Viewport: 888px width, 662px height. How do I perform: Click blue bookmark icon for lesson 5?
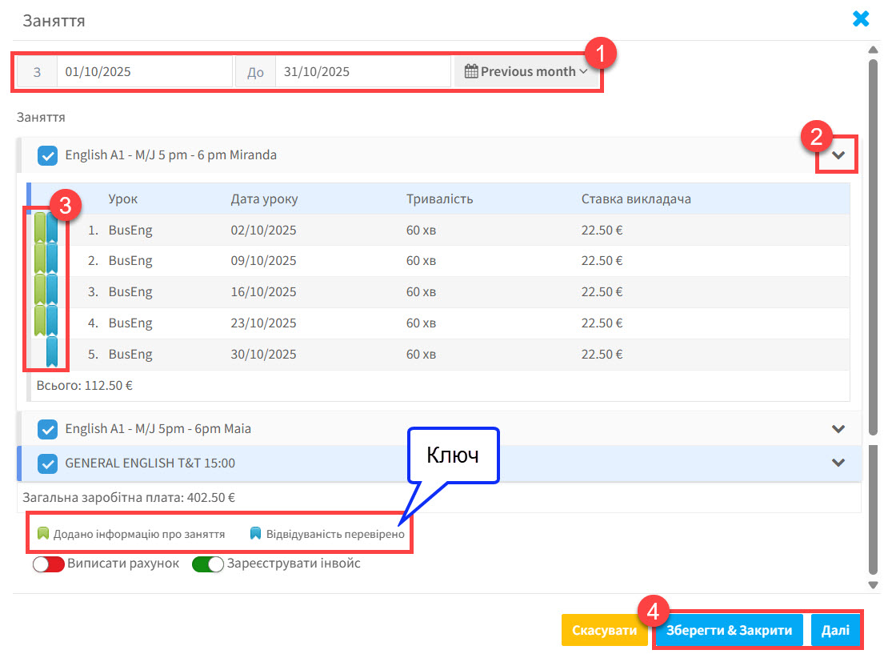click(x=52, y=352)
